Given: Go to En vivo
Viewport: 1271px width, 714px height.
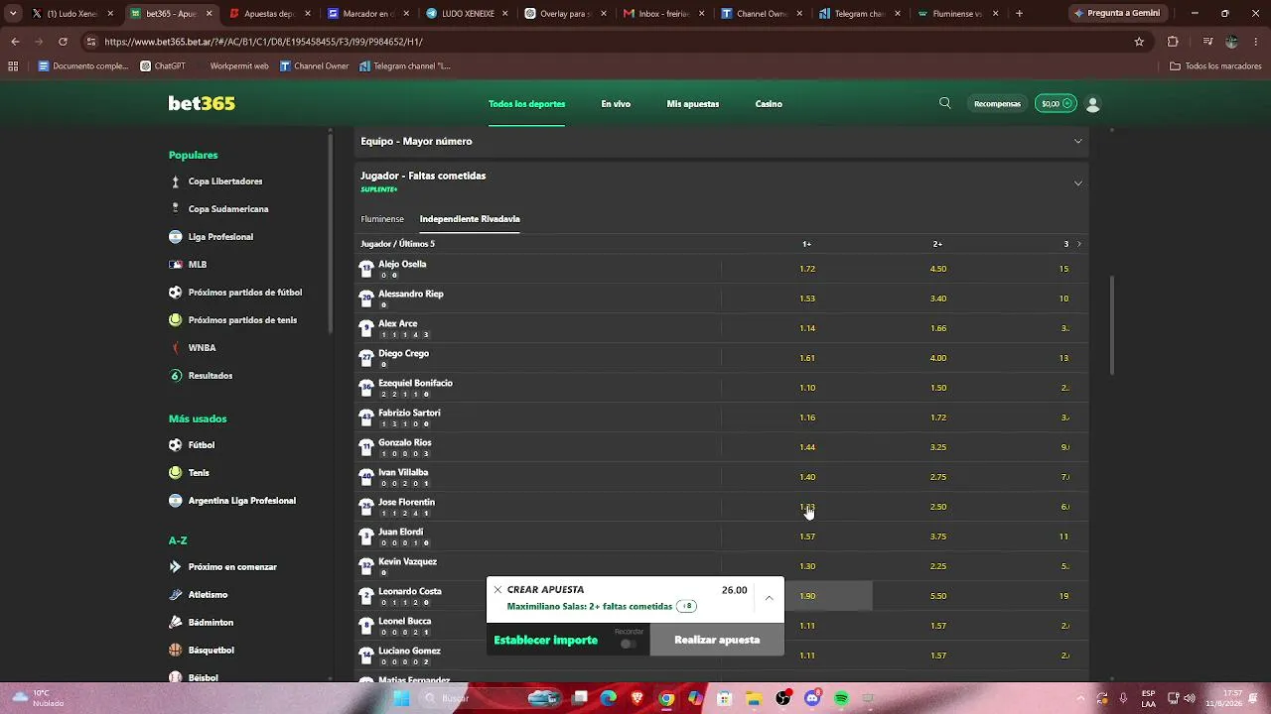Looking at the screenshot, I should 616,104.
